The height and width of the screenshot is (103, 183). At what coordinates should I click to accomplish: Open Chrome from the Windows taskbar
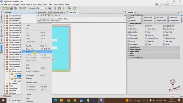click(x=68, y=100)
